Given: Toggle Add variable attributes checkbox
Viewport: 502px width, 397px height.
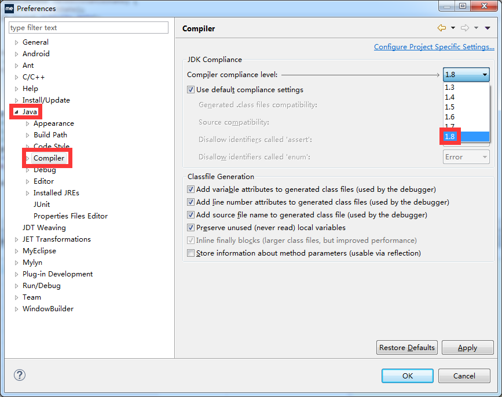Looking at the screenshot, I should pyautogui.click(x=191, y=190).
